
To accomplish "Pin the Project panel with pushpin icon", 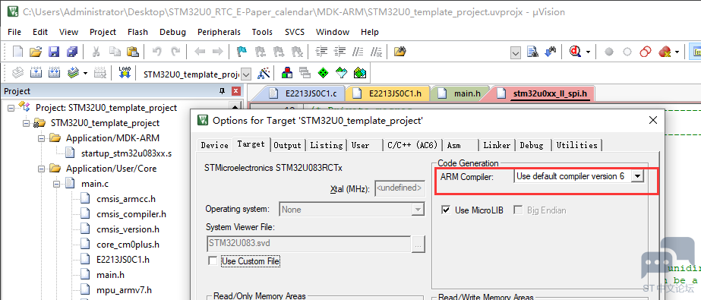I will click(223, 91).
